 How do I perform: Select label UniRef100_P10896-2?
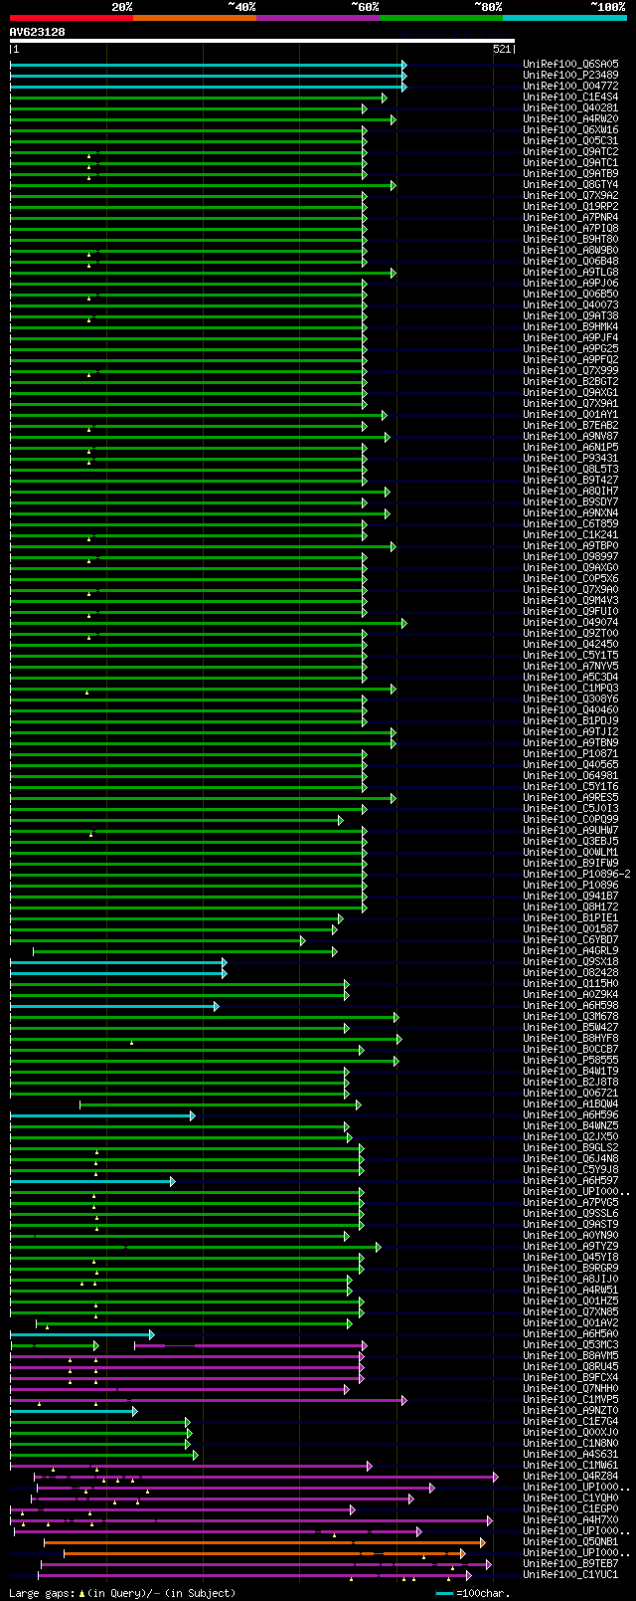click(576, 875)
